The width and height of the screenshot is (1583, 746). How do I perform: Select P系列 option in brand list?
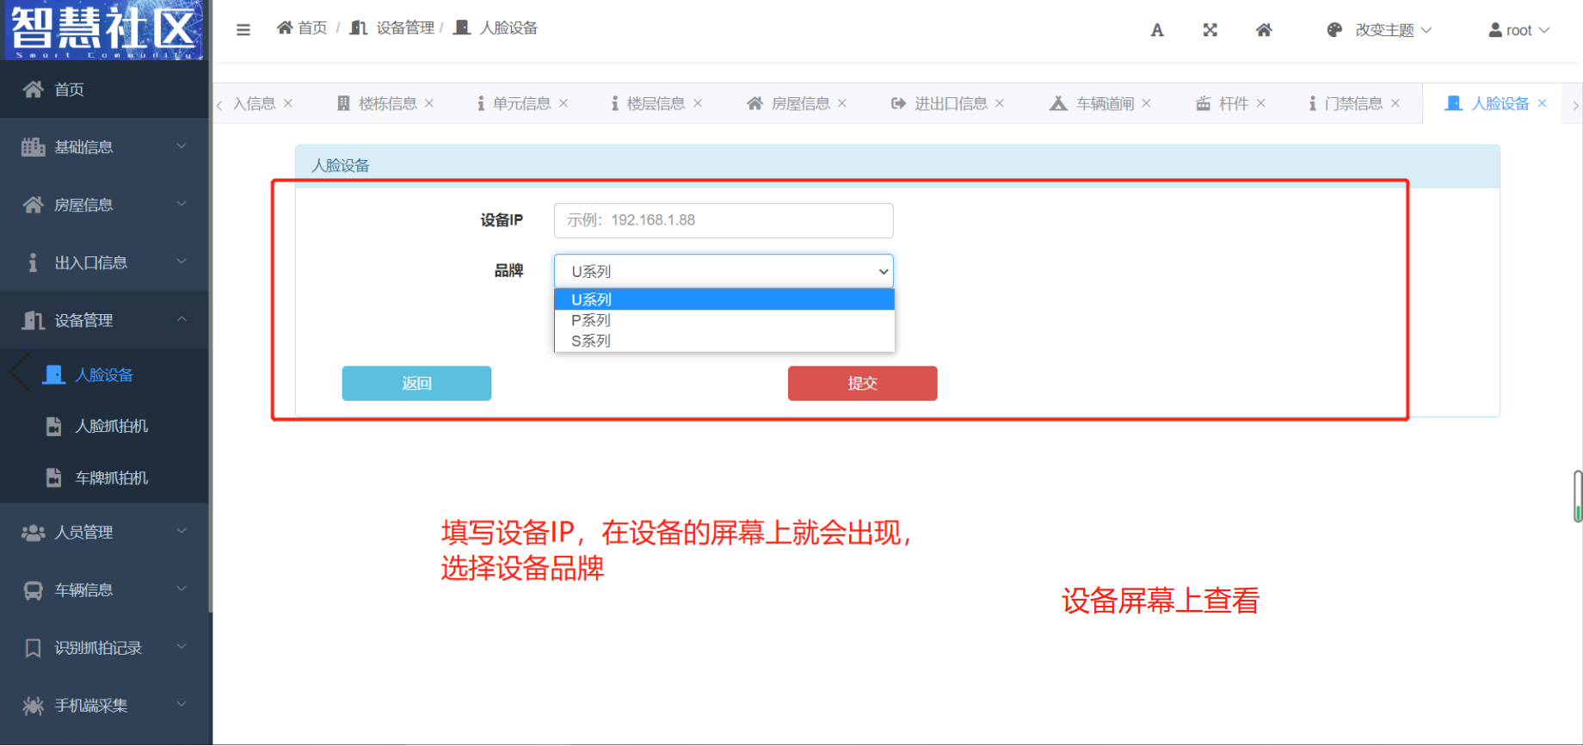[724, 320]
